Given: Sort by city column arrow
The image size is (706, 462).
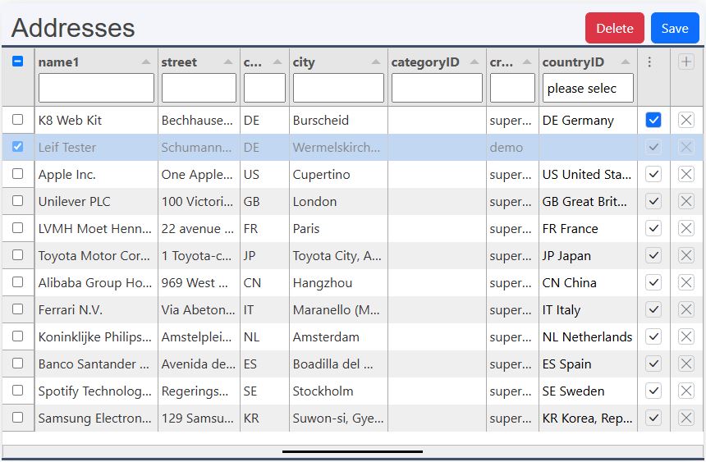Looking at the screenshot, I should (x=376, y=62).
